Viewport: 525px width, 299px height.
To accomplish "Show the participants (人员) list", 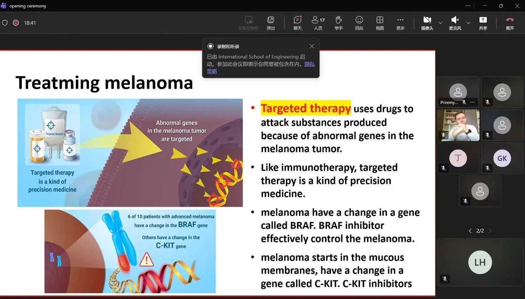I will 318,23.
